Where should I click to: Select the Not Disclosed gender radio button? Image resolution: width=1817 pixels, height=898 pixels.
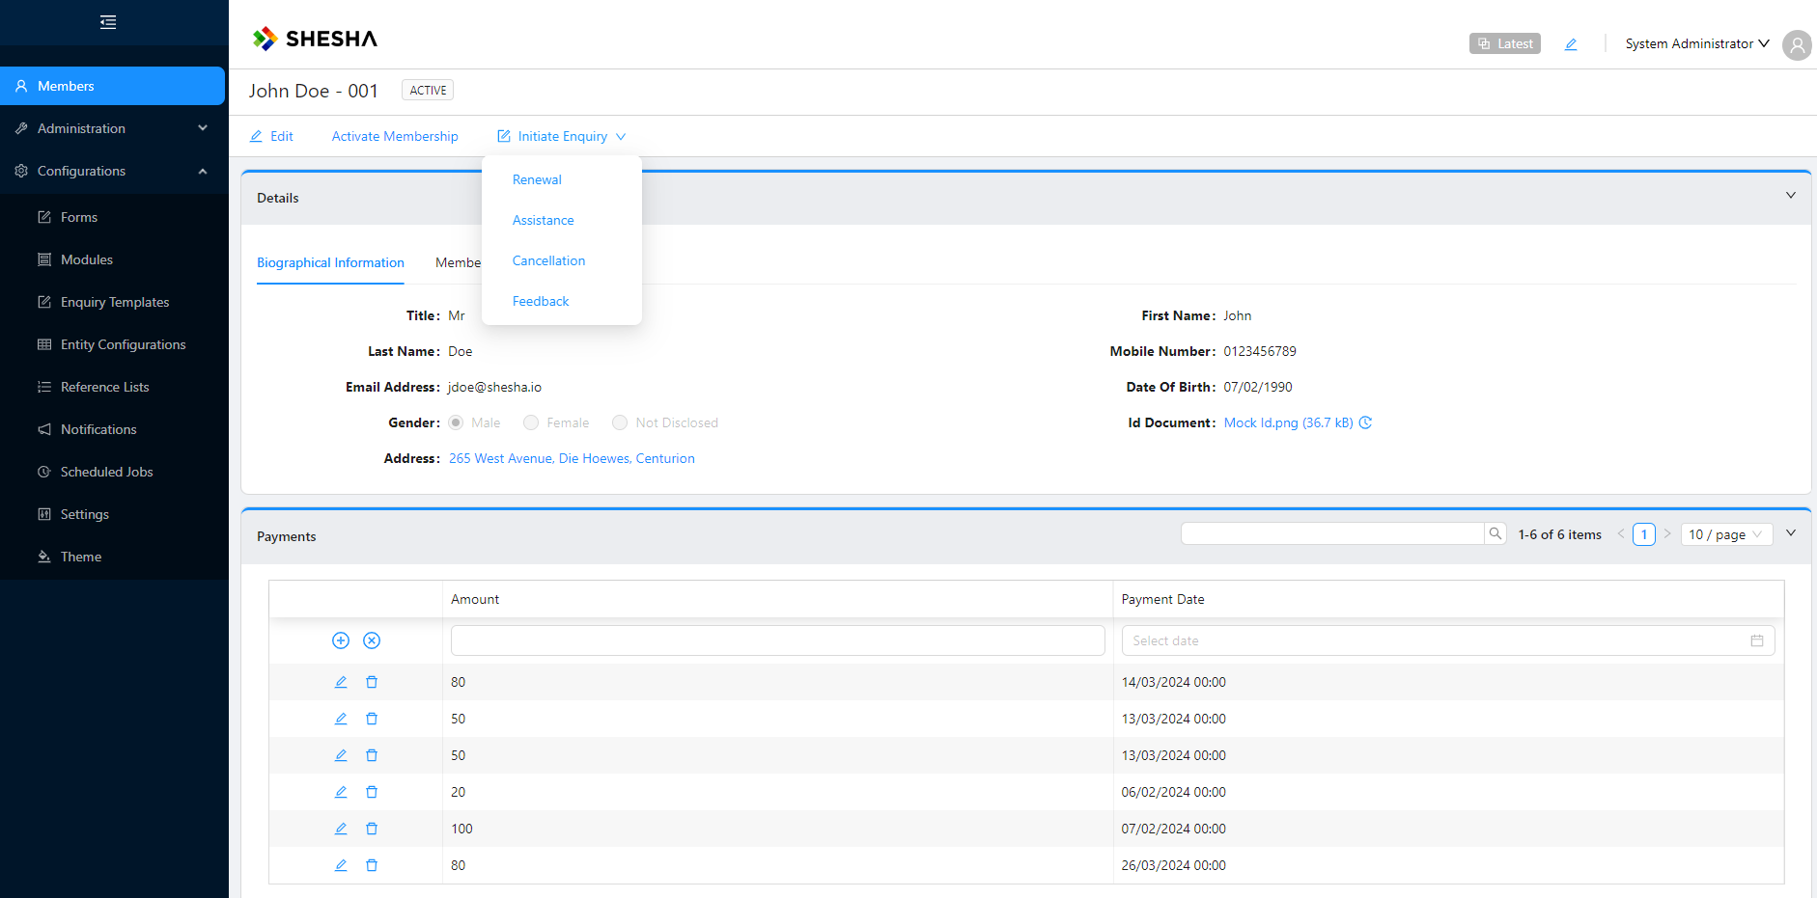point(620,422)
